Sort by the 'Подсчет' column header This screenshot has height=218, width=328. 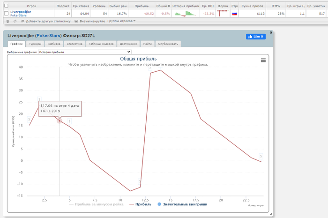(x=63, y=6)
